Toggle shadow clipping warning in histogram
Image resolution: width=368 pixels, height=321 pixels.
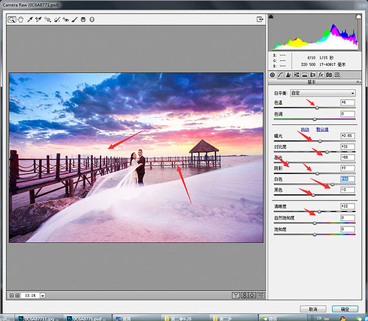click(272, 18)
